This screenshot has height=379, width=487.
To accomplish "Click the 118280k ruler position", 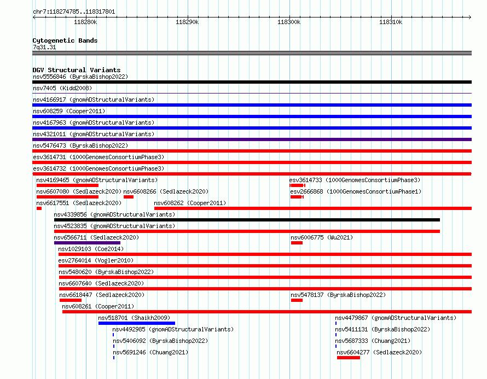I will (x=85, y=22).
